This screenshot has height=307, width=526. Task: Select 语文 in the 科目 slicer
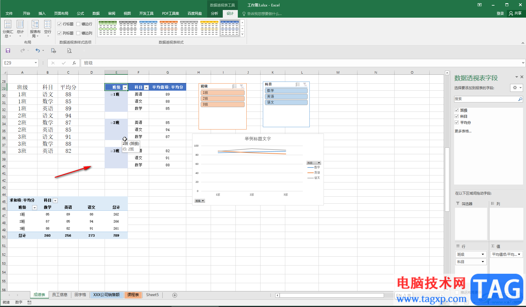coord(286,102)
